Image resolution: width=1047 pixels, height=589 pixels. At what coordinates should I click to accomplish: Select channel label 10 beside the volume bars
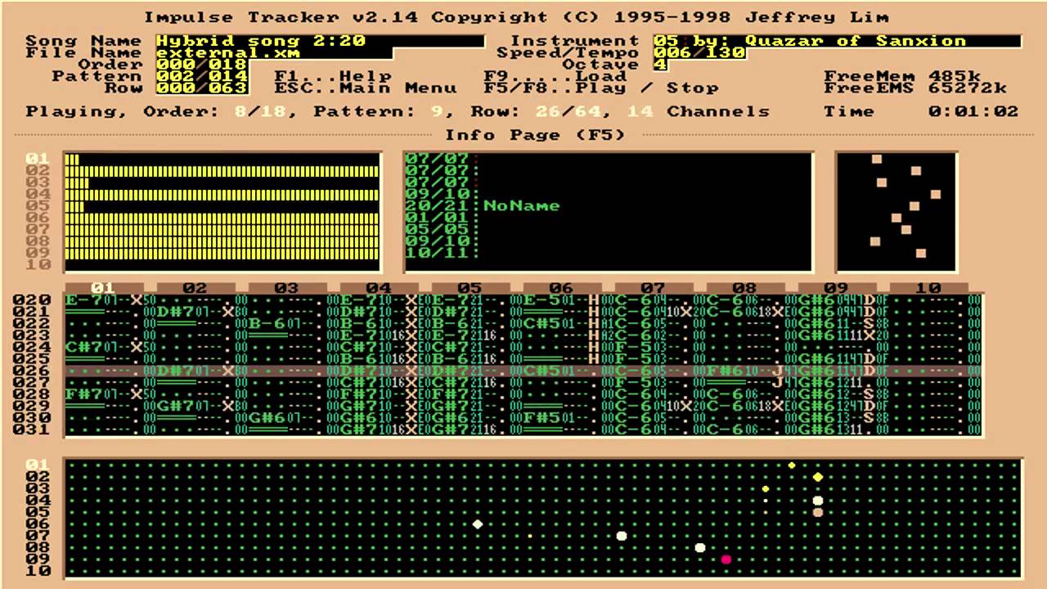click(x=38, y=265)
